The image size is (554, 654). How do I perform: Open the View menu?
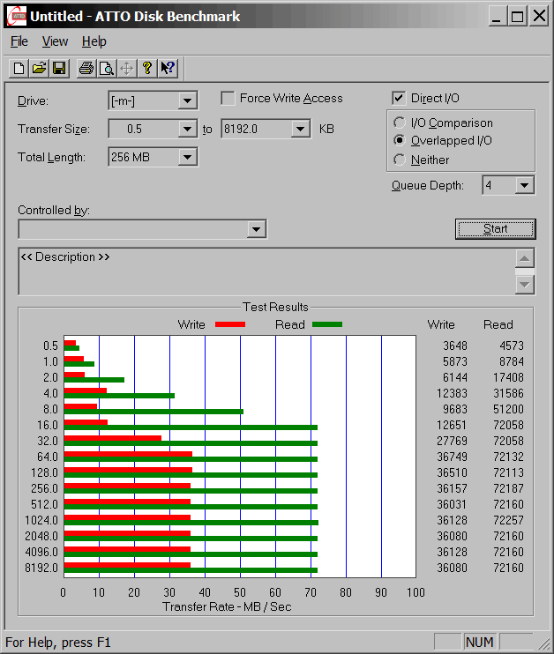coord(55,41)
